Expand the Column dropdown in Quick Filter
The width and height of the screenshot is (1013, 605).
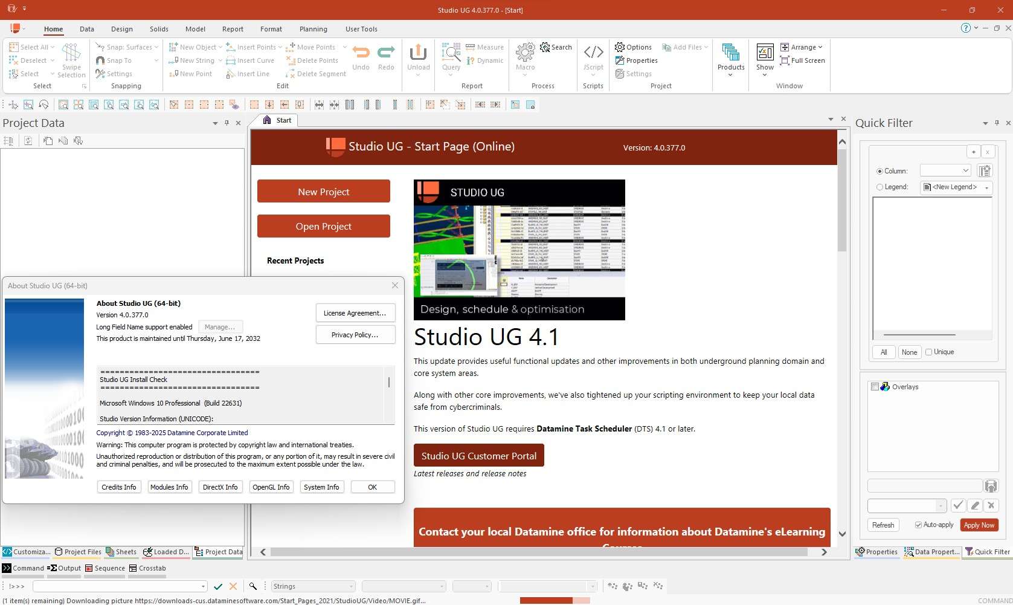(x=965, y=171)
